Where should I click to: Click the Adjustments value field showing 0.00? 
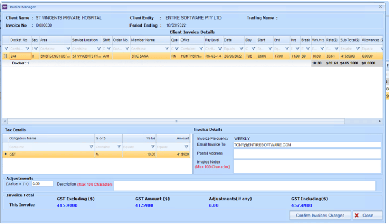[x=42, y=183]
